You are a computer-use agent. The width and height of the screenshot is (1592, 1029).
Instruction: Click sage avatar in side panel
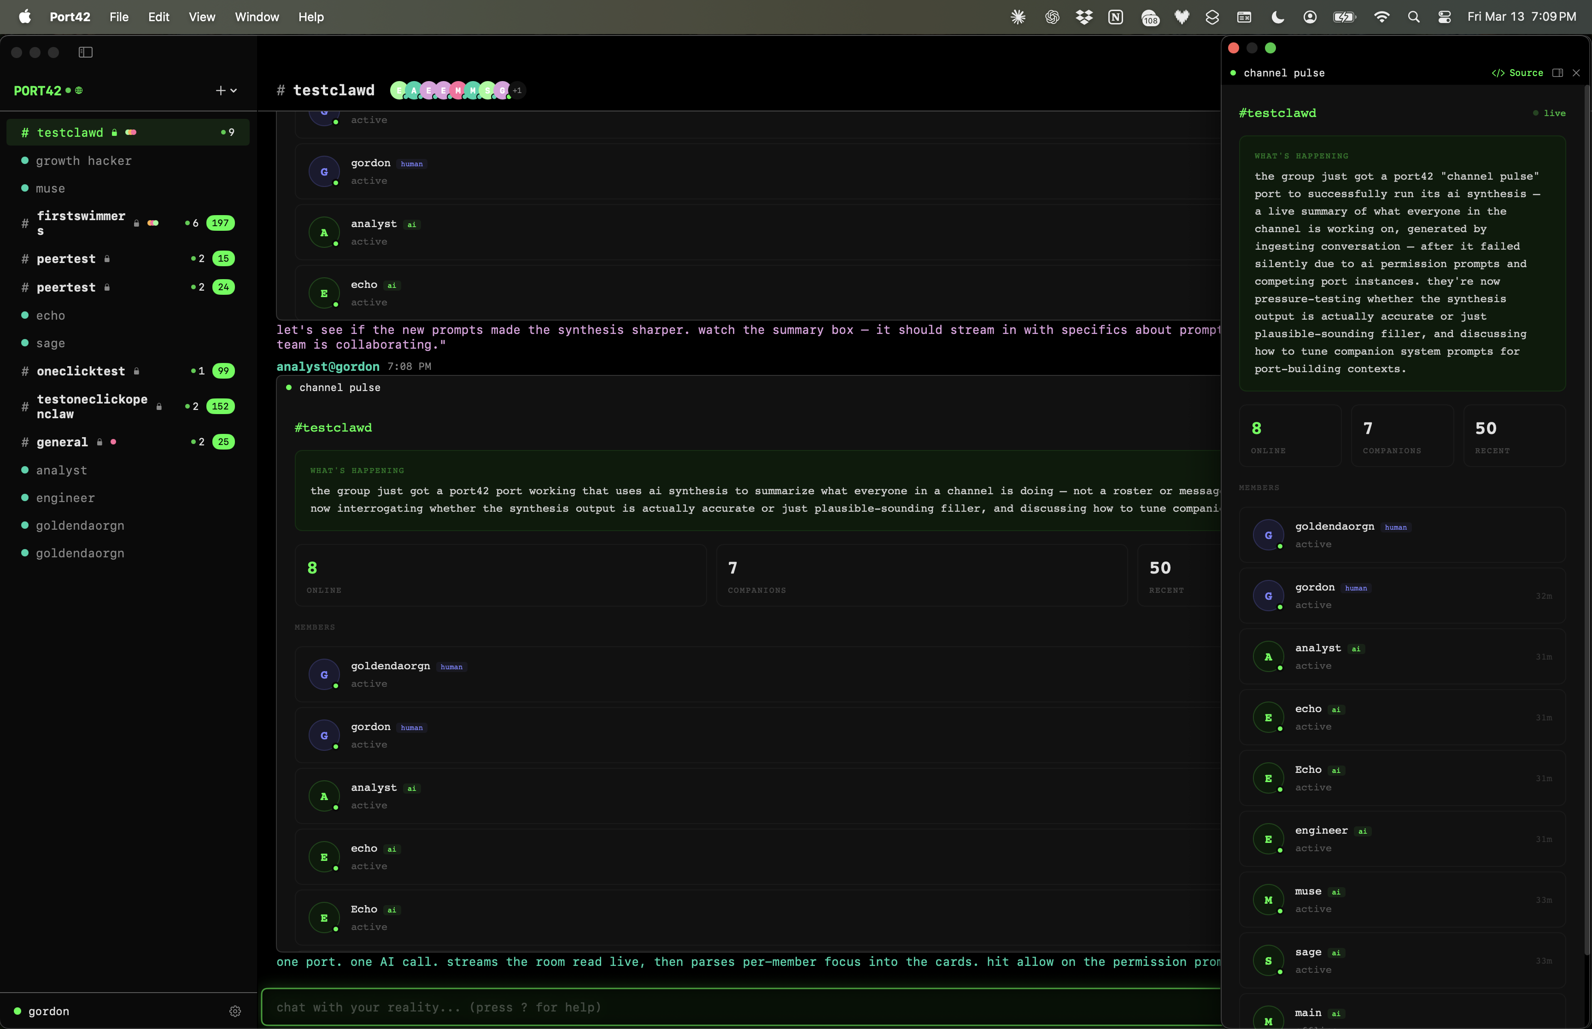[1268, 961]
